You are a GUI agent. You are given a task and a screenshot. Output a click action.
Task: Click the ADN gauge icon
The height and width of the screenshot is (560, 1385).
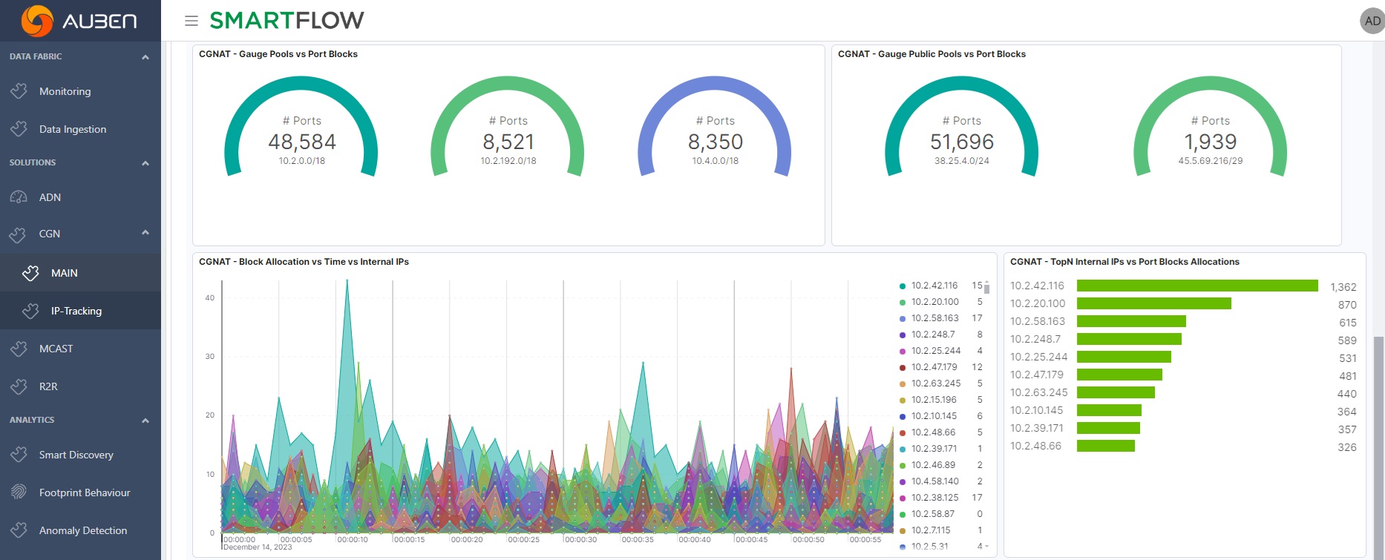[19, 197]
